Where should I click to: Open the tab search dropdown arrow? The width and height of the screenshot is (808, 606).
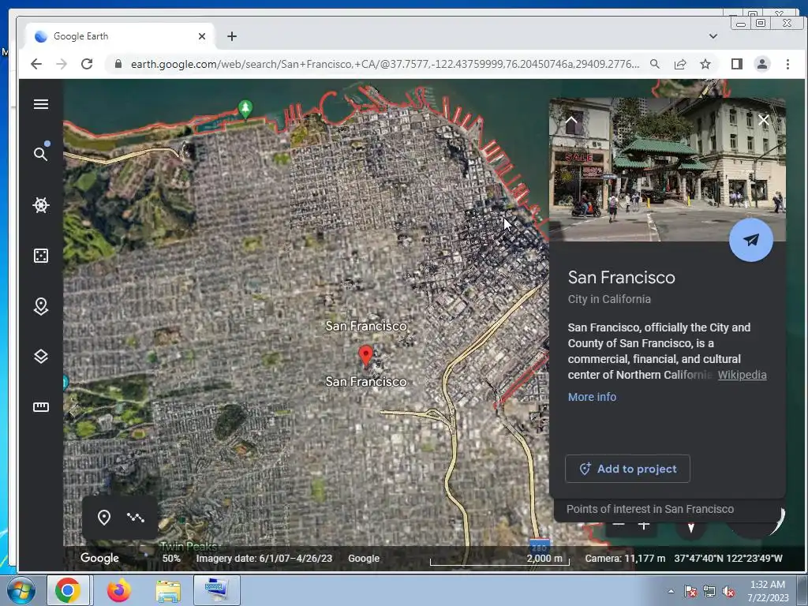point(713,36)
